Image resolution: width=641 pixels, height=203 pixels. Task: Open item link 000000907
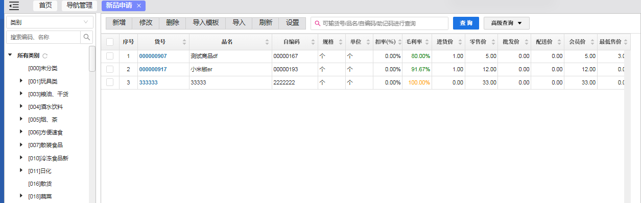coord(153,56)
